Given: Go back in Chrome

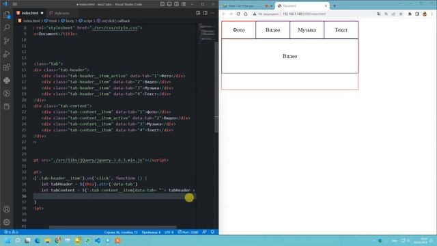Looking at the screenshot, I should coord(224,14).
